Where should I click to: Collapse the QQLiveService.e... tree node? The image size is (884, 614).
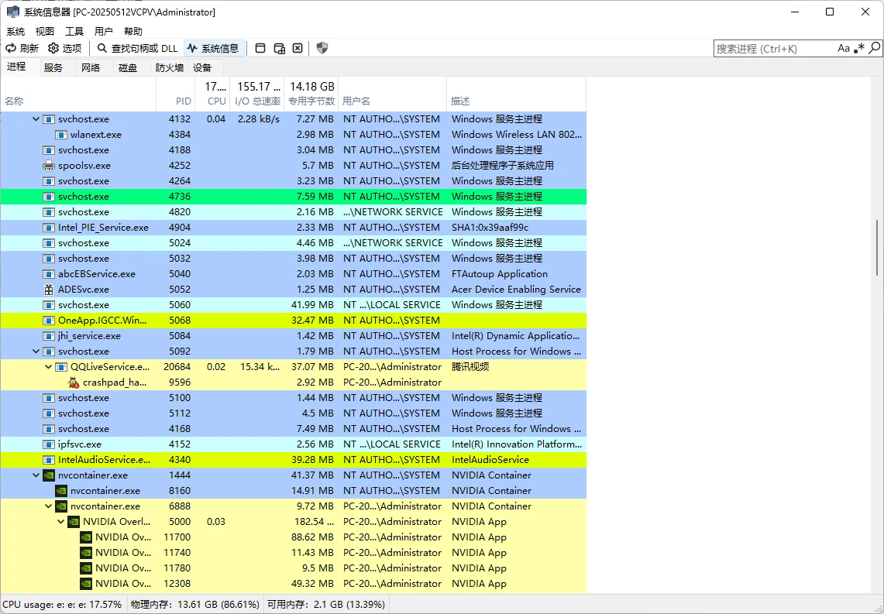(49, 367)
